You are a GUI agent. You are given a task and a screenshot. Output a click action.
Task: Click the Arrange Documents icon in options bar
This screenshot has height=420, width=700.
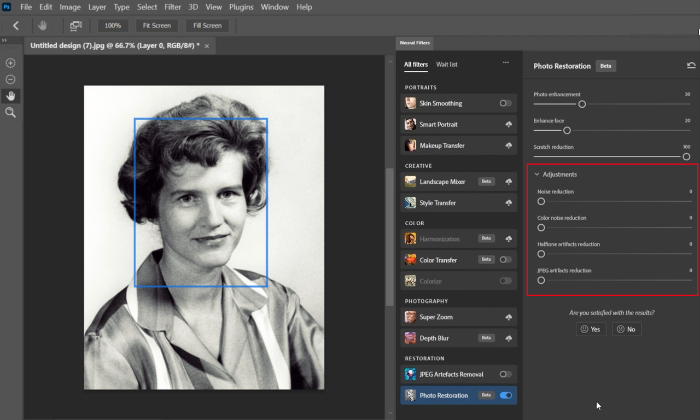(x=75, y=25)
